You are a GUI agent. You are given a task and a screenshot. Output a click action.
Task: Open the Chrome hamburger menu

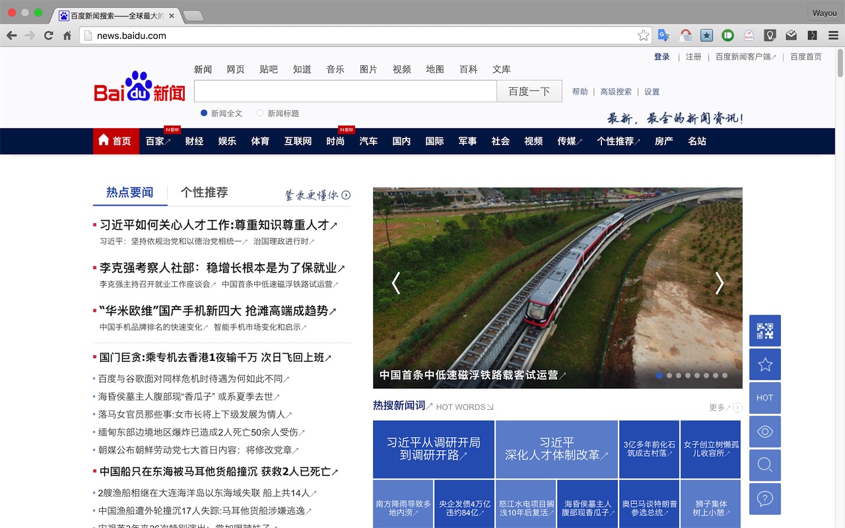(x=832, y=36)
